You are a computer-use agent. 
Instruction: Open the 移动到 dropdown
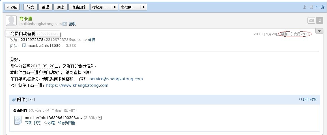pyautogui.click(x=133, y=7)
